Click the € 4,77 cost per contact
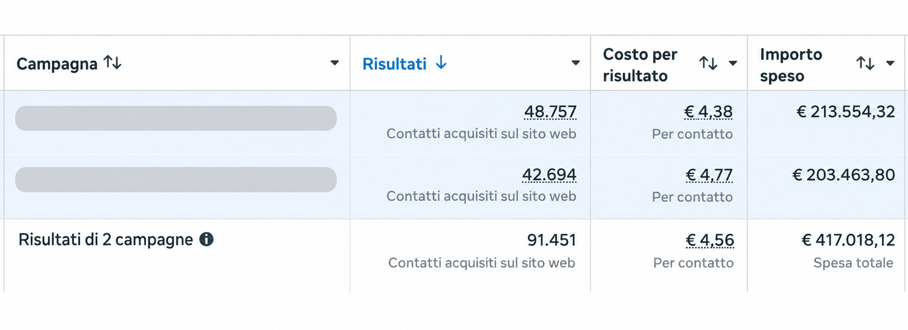The width and height of the screenshot is (908, 330). (709, 175)
